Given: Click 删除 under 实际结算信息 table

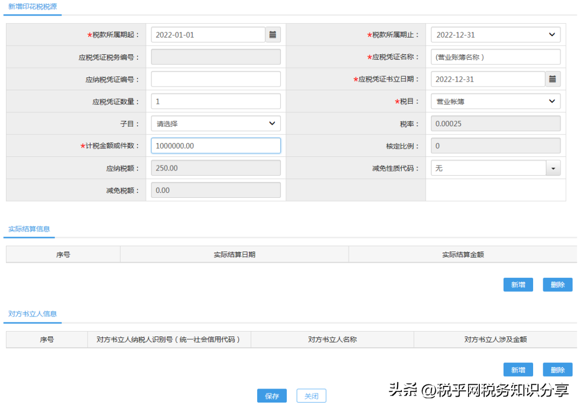Looking at the screenshot, I should click(557, 285).
